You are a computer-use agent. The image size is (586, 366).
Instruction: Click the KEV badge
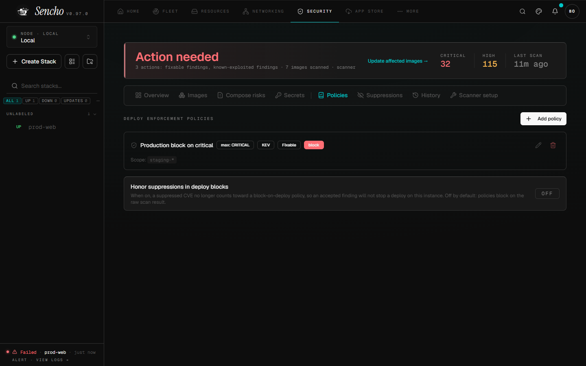click(266, 145)
